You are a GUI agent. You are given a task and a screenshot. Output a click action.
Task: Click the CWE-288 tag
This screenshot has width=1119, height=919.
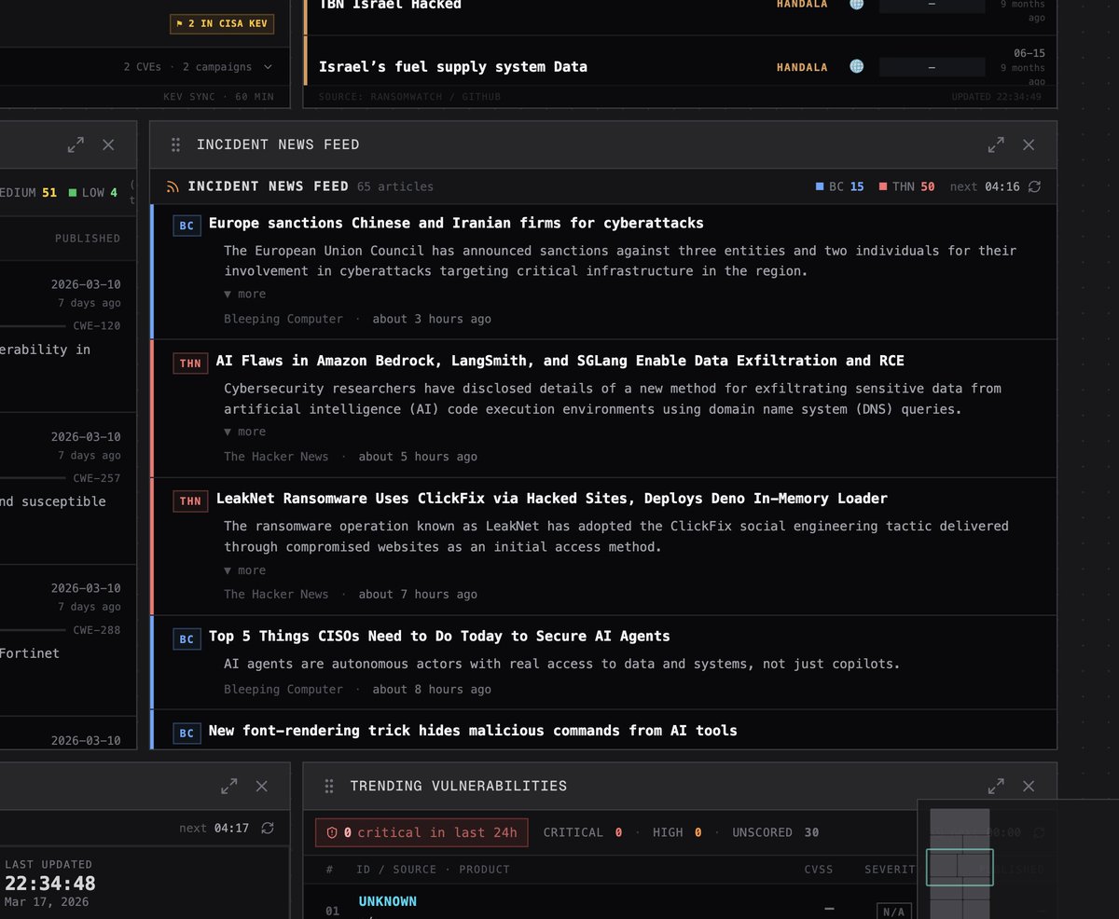[x=97, y=630]
